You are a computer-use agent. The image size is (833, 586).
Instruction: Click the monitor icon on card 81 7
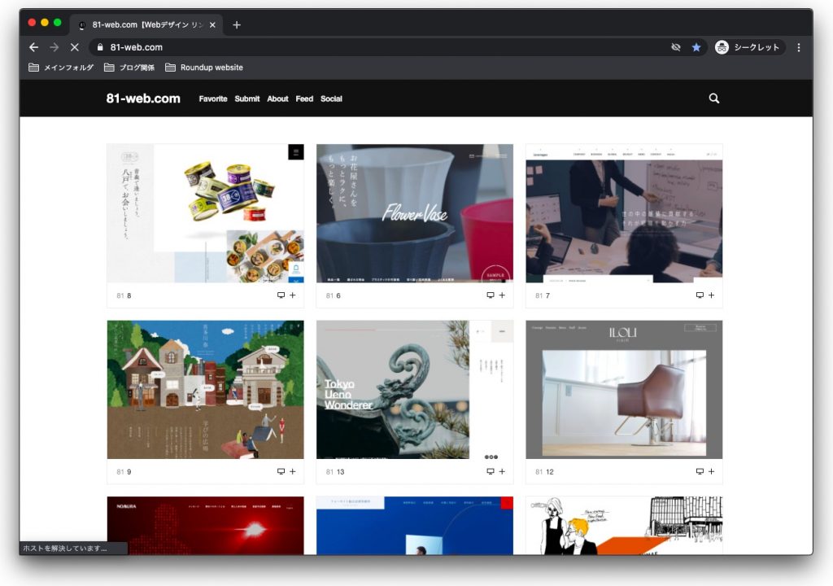point(700,295)
